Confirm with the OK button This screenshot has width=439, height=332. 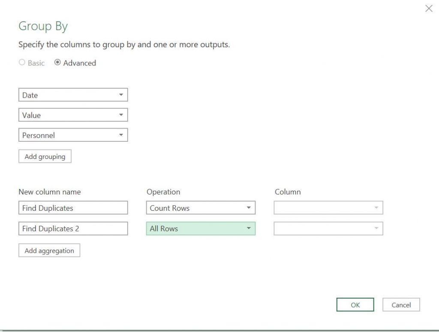355,305
